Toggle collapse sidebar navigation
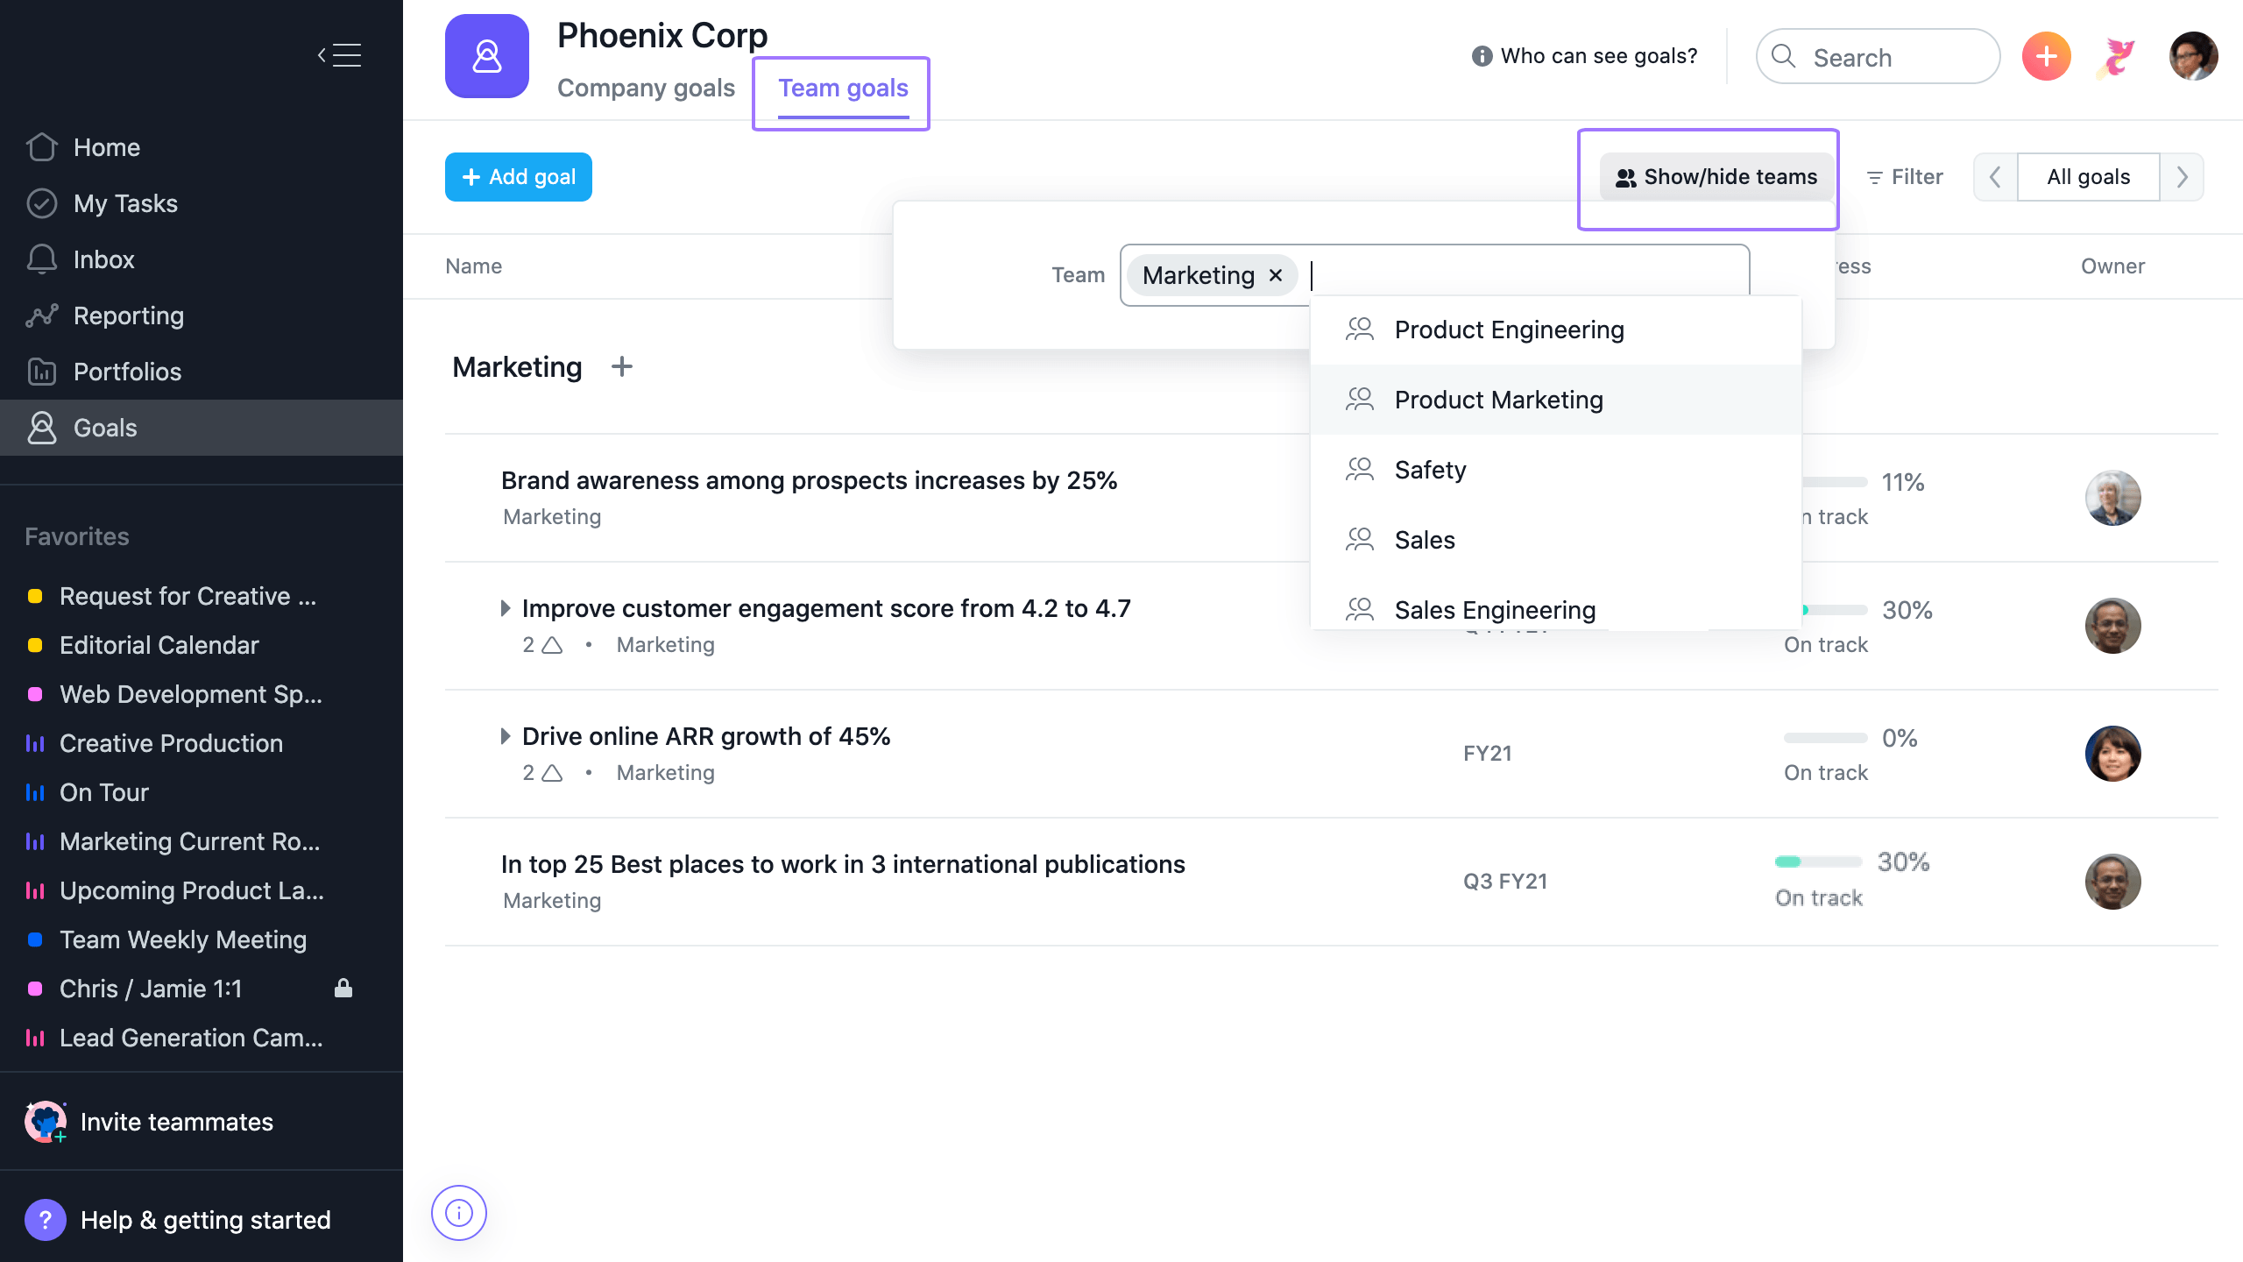Screen dimensions: 2243x1262 pyautogui.click(x=339, y=54)
